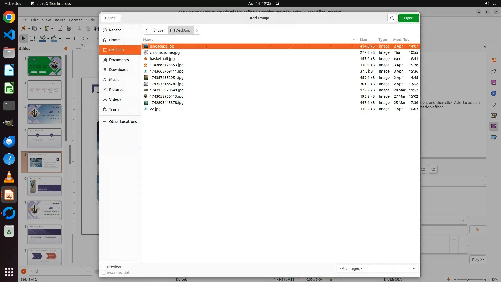Click forward arrow in path bar
The height and width of the screenshot is (282, 501).
(197, 30)
